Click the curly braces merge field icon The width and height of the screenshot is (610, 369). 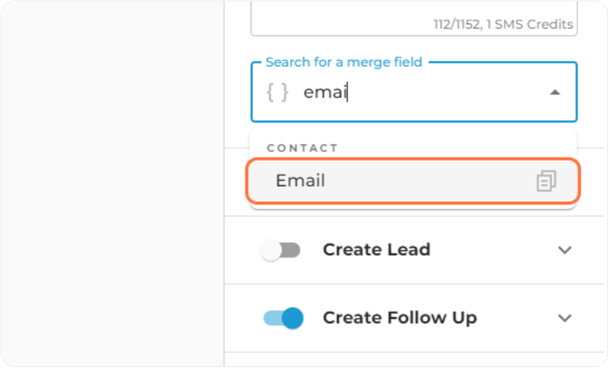coord(277,92)
